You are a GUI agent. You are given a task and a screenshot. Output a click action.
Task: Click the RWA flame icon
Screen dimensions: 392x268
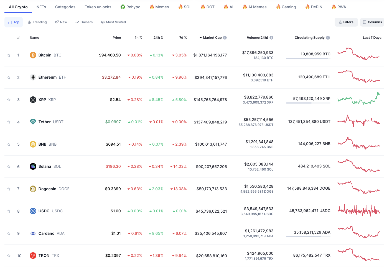coord(334,7)
